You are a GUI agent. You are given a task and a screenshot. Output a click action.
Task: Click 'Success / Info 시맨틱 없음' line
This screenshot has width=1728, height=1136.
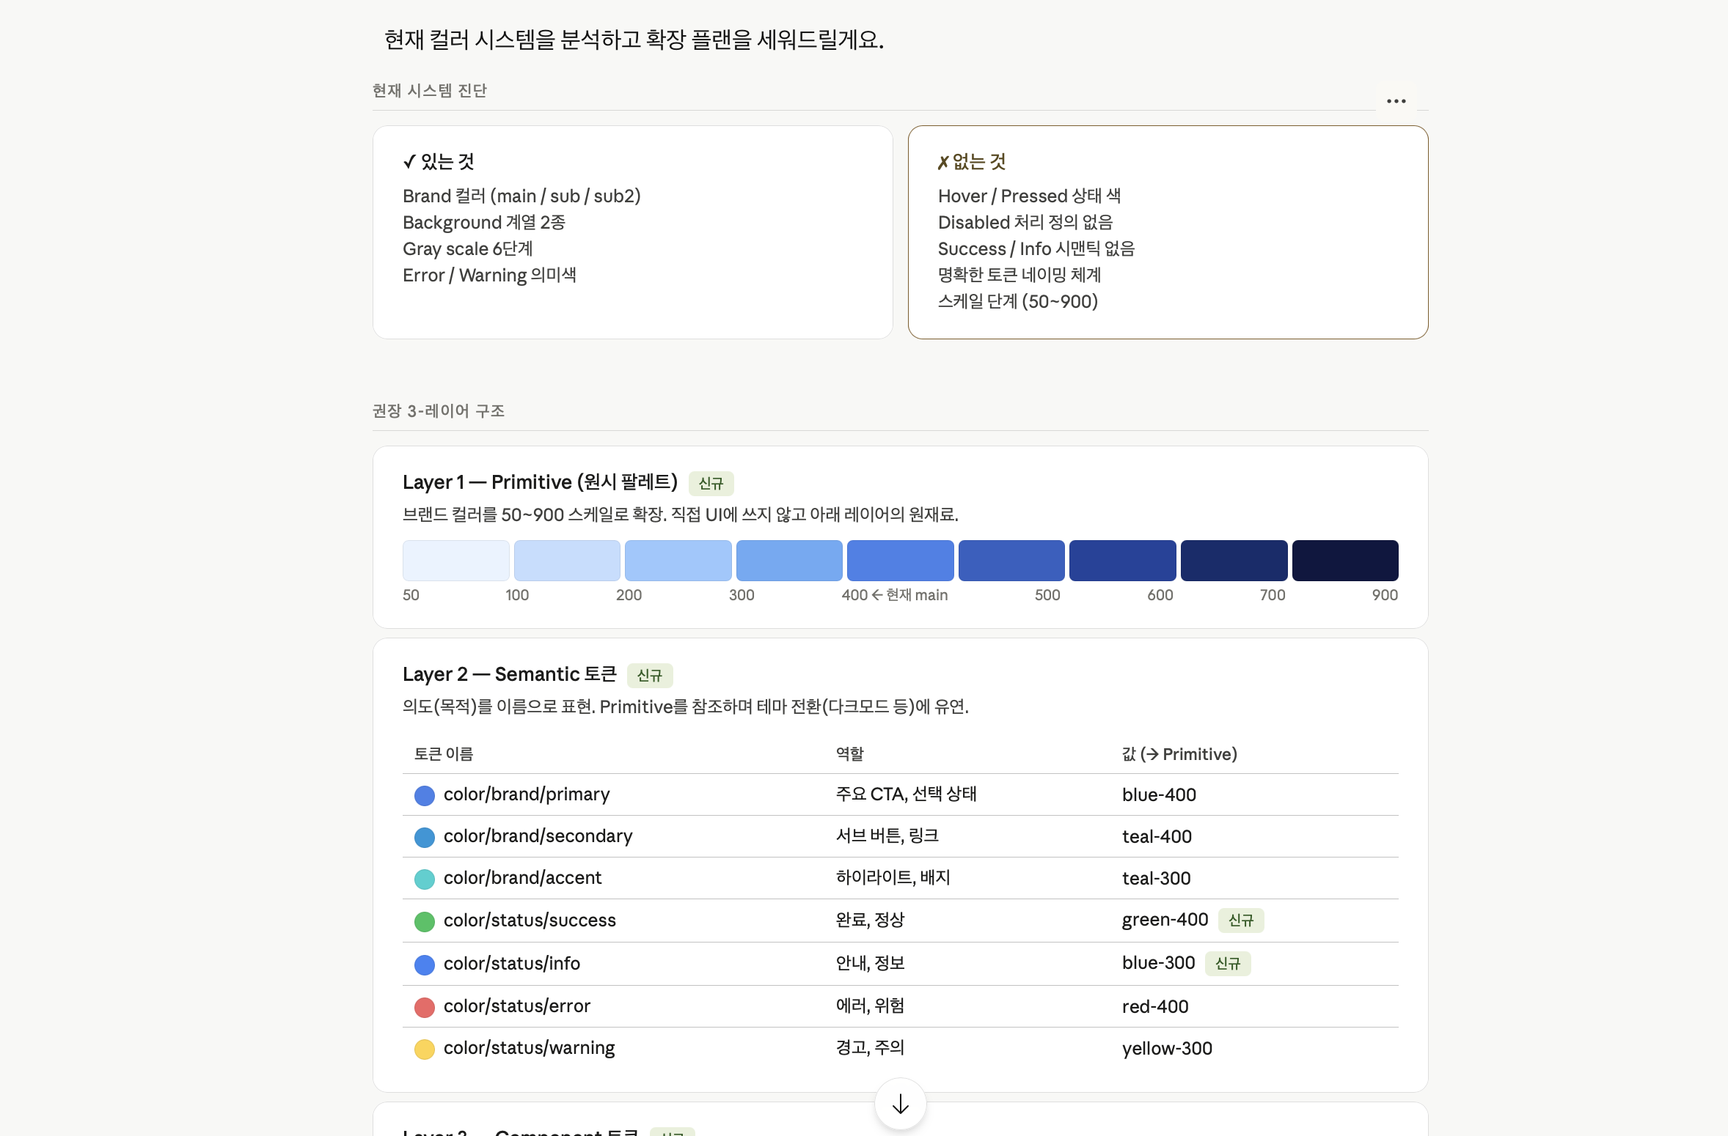pyautogui.click(x=1036, y=248)
